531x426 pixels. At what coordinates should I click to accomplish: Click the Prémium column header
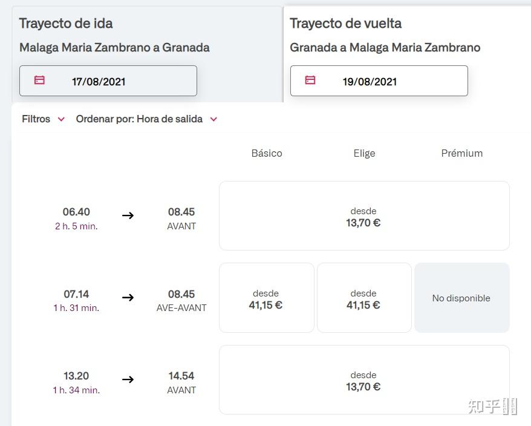461,154
